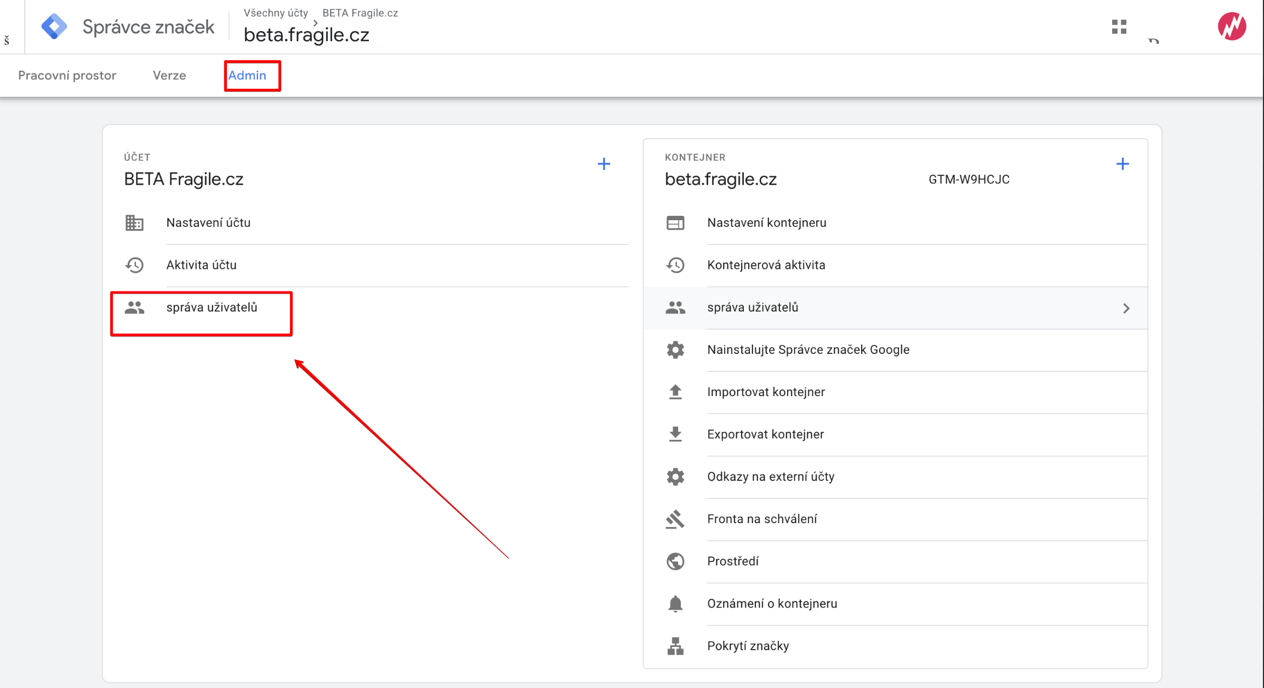Click the plus icon to add account
This screenshot has width=1264, height=688.
pyautogui.click(x=603, y=164)
